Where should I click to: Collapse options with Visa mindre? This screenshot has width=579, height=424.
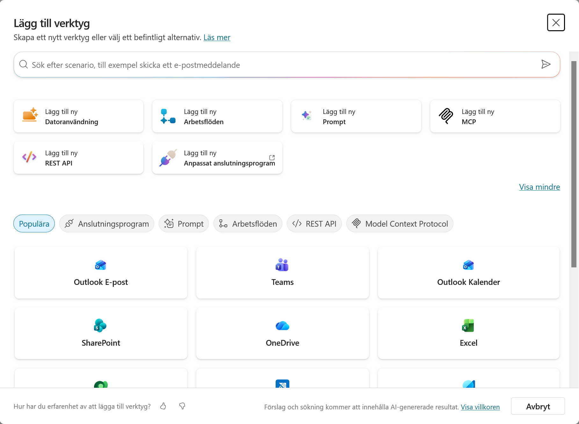pos(539,187)
